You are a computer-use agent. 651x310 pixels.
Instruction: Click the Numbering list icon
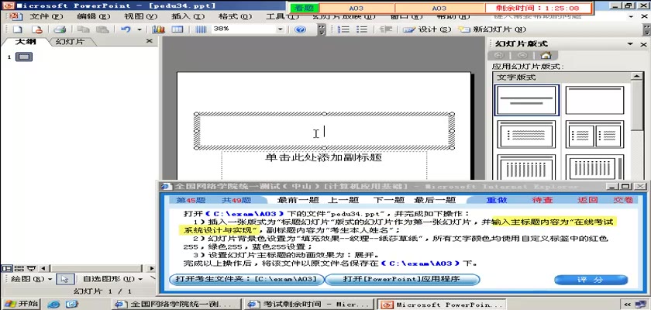343,29
